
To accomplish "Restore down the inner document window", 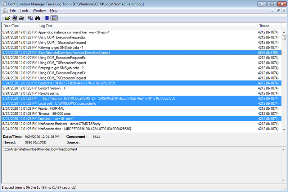I will (x=278, y=10).
